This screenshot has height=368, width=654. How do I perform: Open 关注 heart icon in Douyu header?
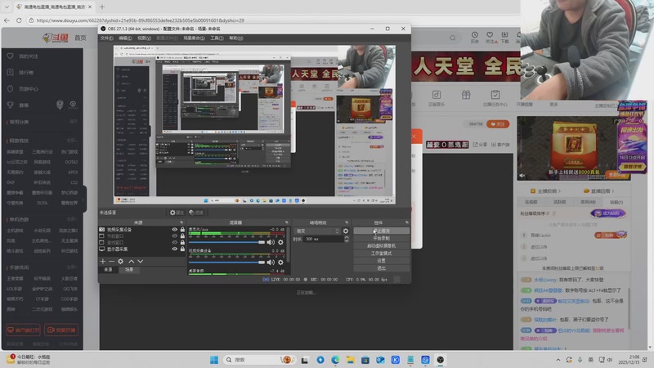(490, 37)
